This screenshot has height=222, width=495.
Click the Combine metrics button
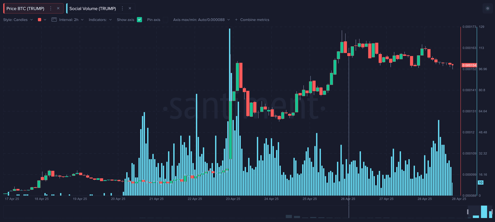(254, 20)
